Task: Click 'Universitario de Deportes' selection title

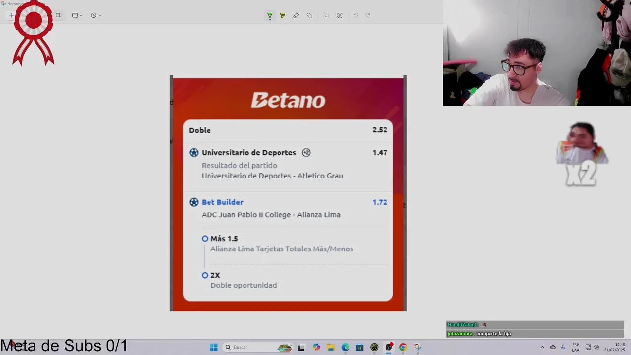Action: pyautogui.click(x=249, y=153)
